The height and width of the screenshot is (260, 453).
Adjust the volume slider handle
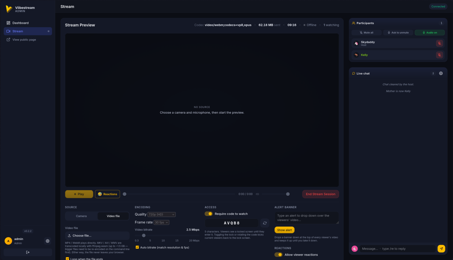pos(288,194)
